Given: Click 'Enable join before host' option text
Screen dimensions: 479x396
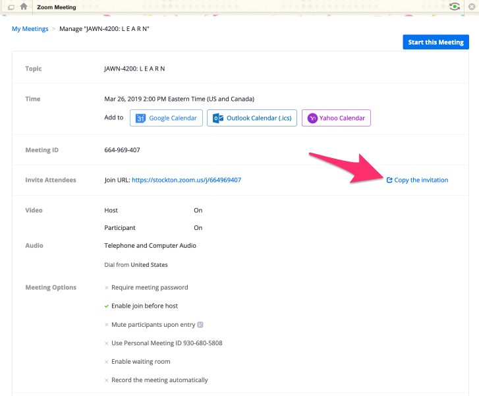Looking at the screenshot, I should pos(144,306).
